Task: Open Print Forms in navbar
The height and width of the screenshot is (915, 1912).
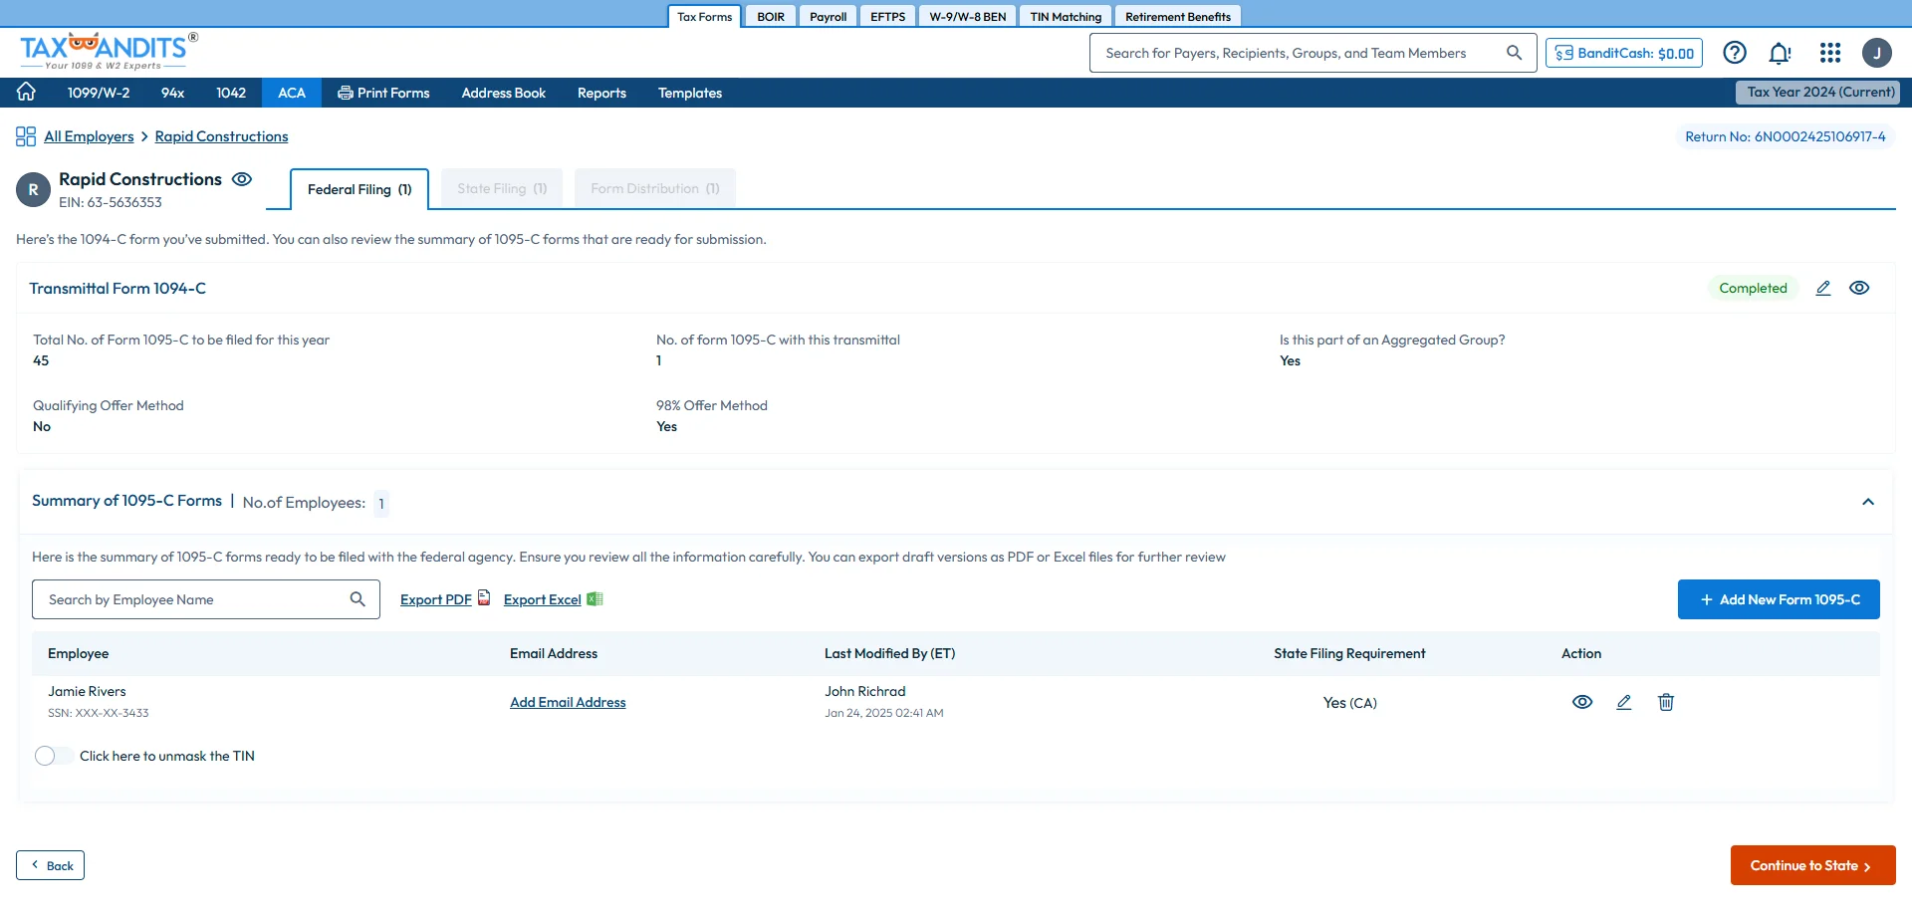Action: [x=383, y=93]
